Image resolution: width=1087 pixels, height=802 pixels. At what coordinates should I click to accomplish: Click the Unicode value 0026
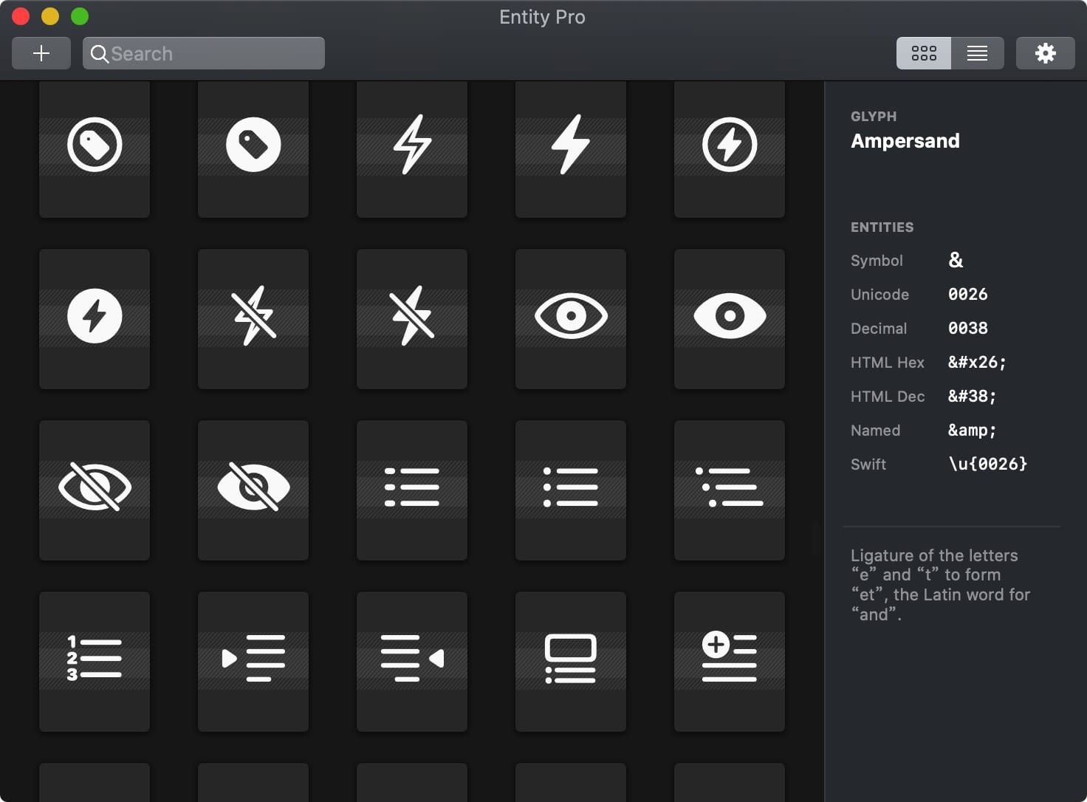pos(968,294)
